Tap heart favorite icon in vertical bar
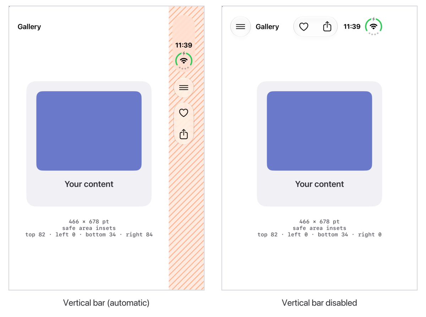Image resolution: width=426 pixels, height=317 pixels. (x=184, y=113)
